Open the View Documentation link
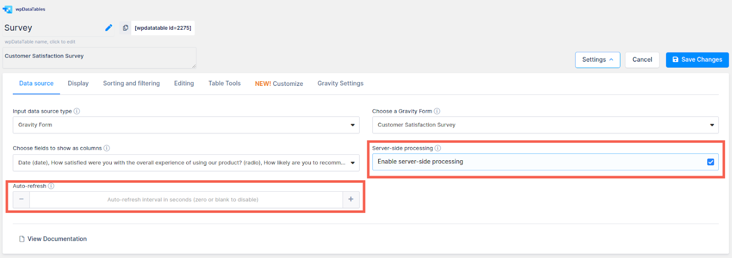Image resolution: width=732 pixels, height=258 pixels. coord(57,239)
